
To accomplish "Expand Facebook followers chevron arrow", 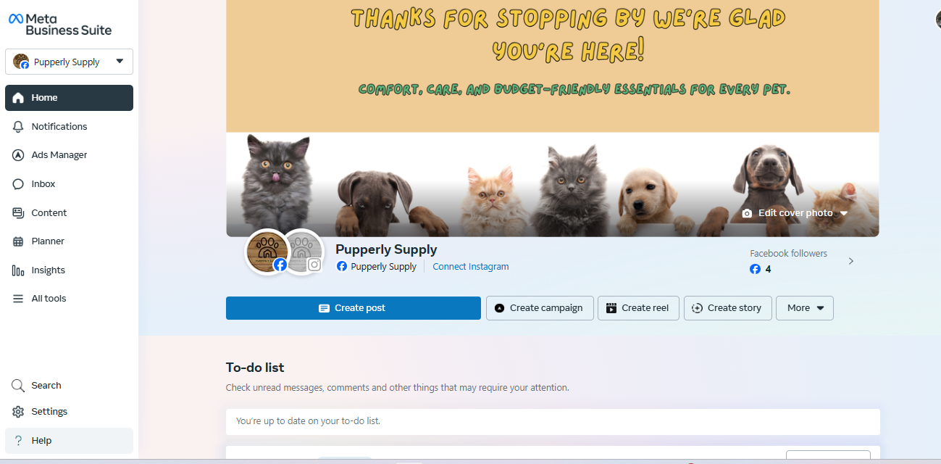I will pos(851,261).
